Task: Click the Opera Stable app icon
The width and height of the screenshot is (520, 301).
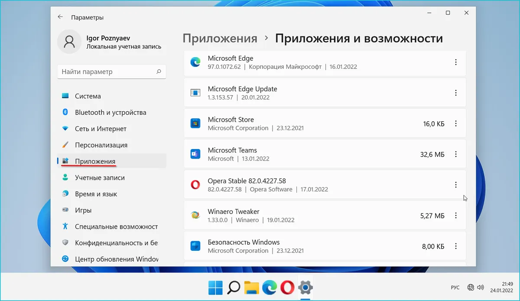Action: [x=195, y=185]
